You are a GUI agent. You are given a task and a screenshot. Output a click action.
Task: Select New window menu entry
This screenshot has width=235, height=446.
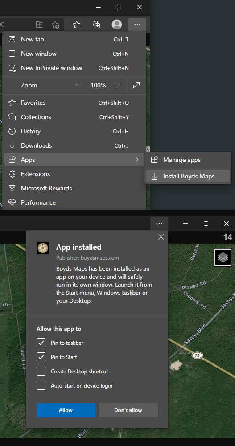pos(74,54)
